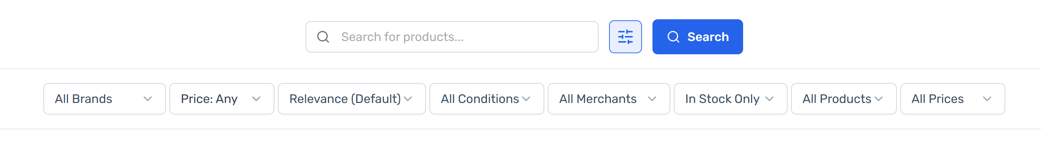
Task: Click the blue Search button
Action: [698, 37]
